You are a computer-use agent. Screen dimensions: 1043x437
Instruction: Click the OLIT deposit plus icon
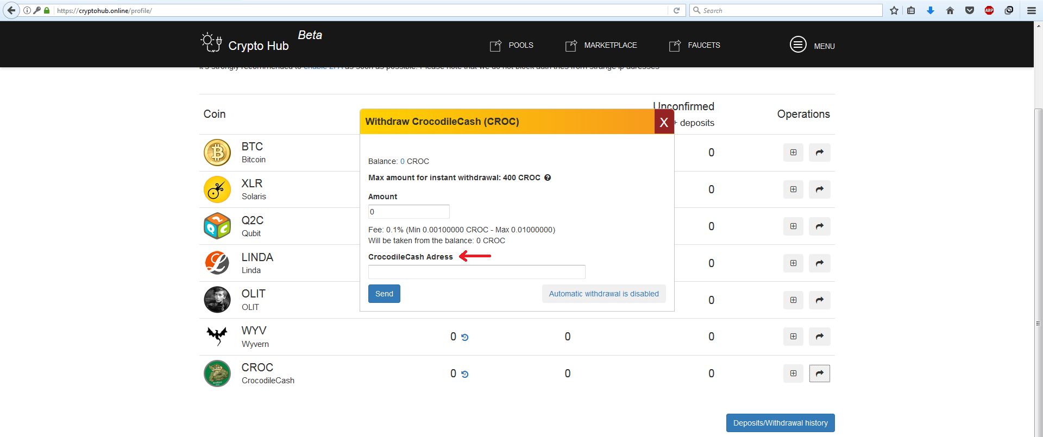tap(793, 300)
